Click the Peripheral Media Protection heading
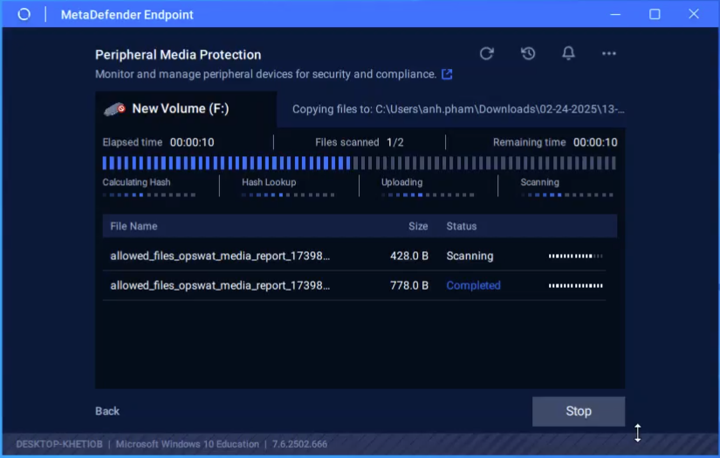720x458 pixels. (x=178, y=55)
